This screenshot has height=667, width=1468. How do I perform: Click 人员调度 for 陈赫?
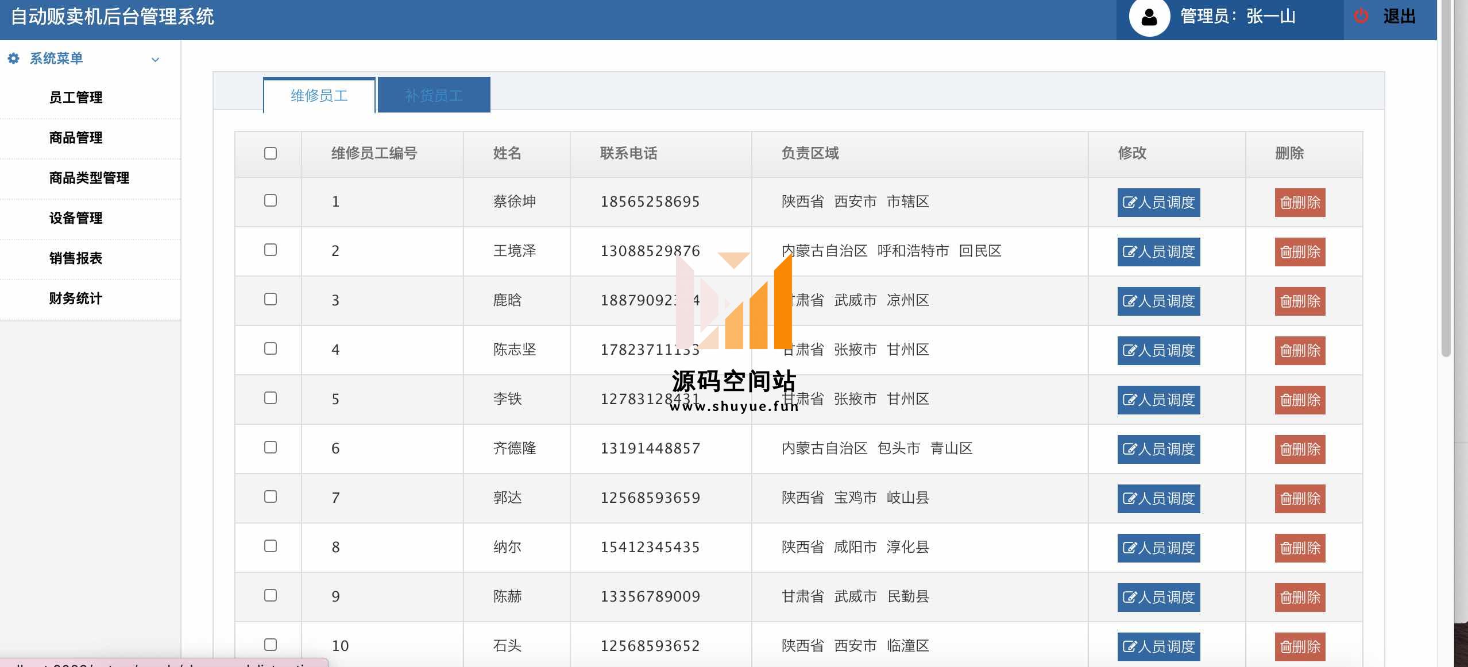(x=1158, y=598)
